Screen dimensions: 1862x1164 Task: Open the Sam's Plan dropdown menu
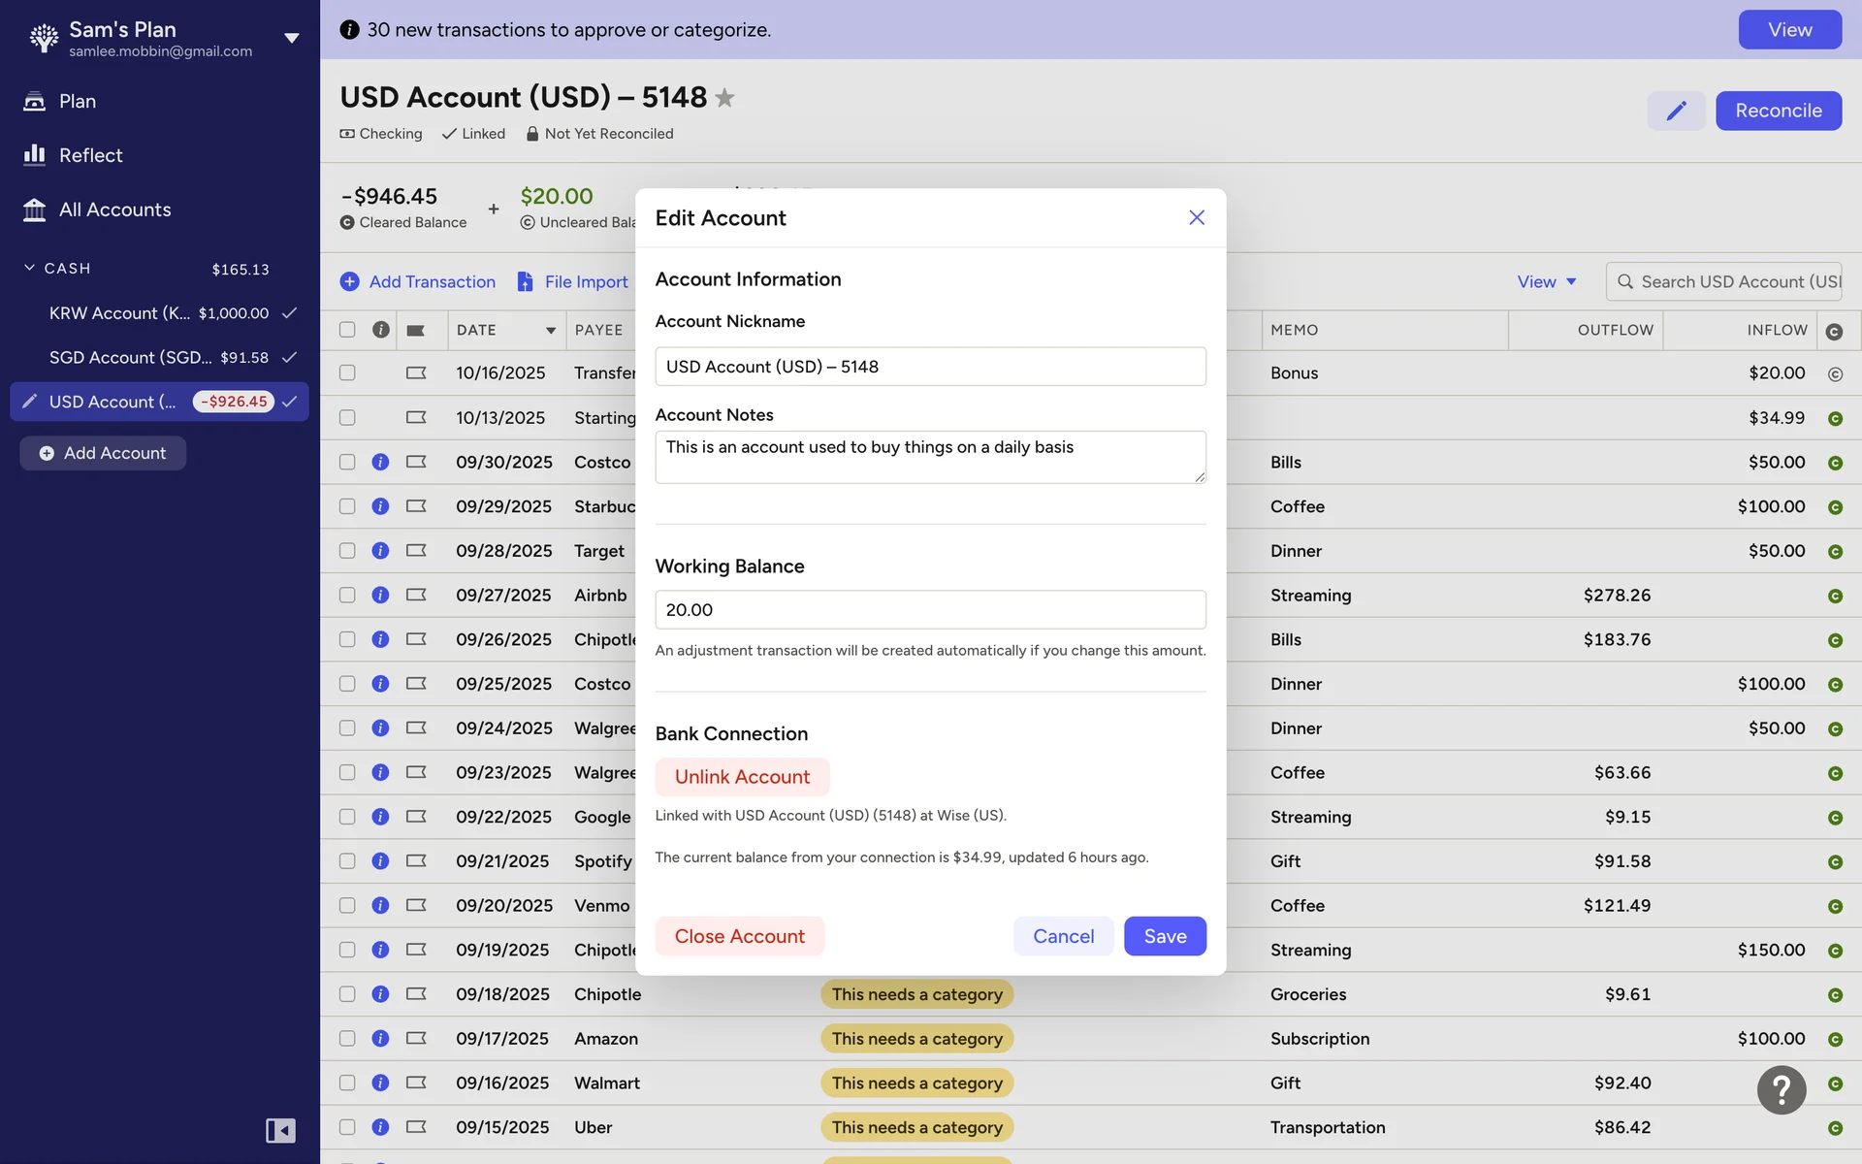pos(291,38)
